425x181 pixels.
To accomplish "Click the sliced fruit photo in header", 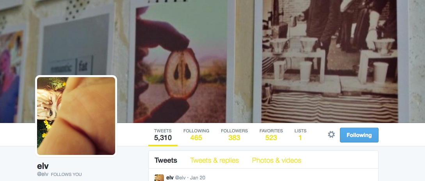I will point(181,62).
